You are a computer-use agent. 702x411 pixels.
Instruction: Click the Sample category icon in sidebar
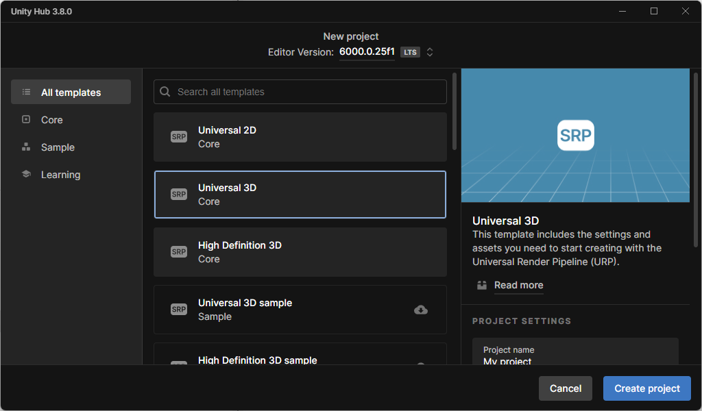(x=26, y=147)
